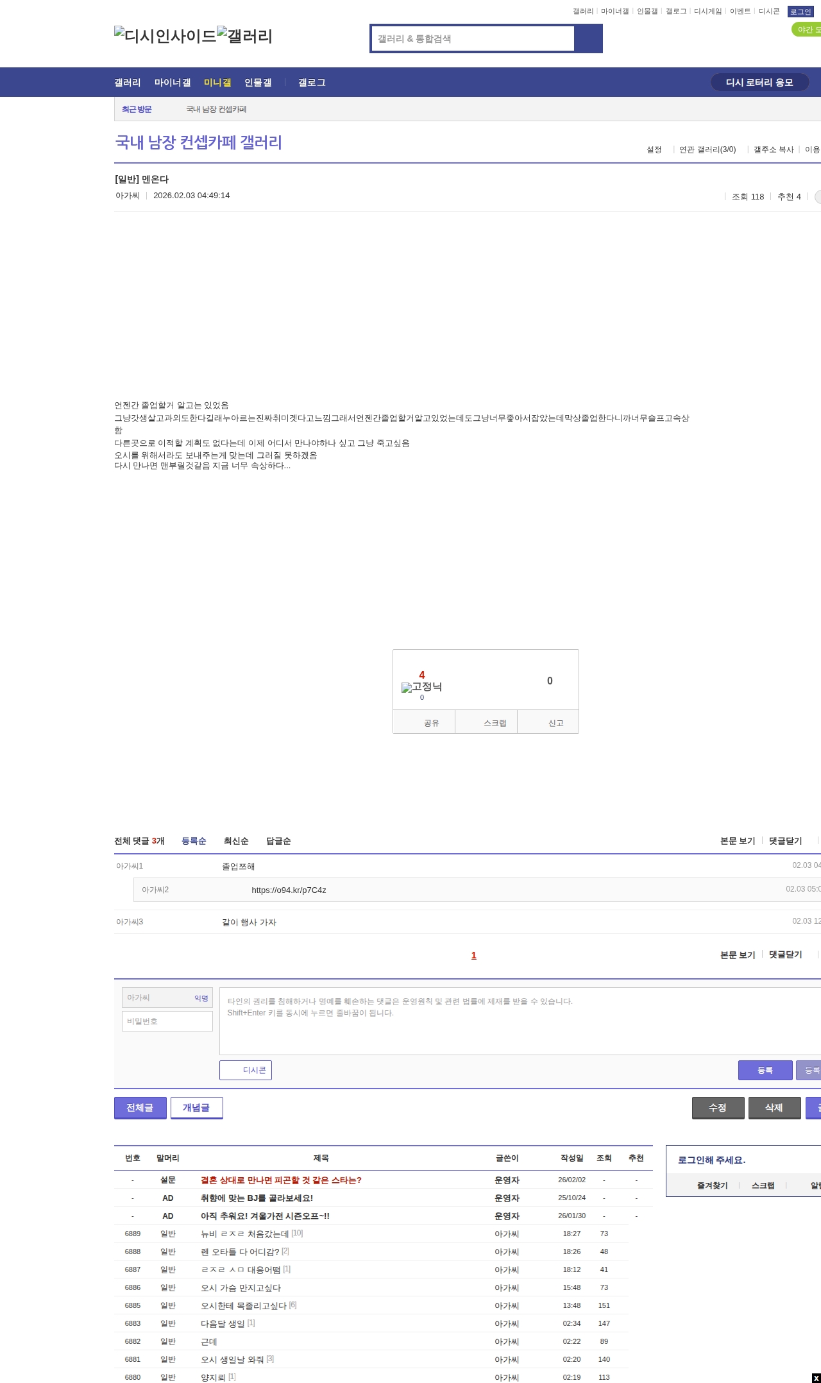The height and width of the screenshot is (1383, 821).
Task: Open the https://o94.kr/p7C4z comment link
Action: 289,890
